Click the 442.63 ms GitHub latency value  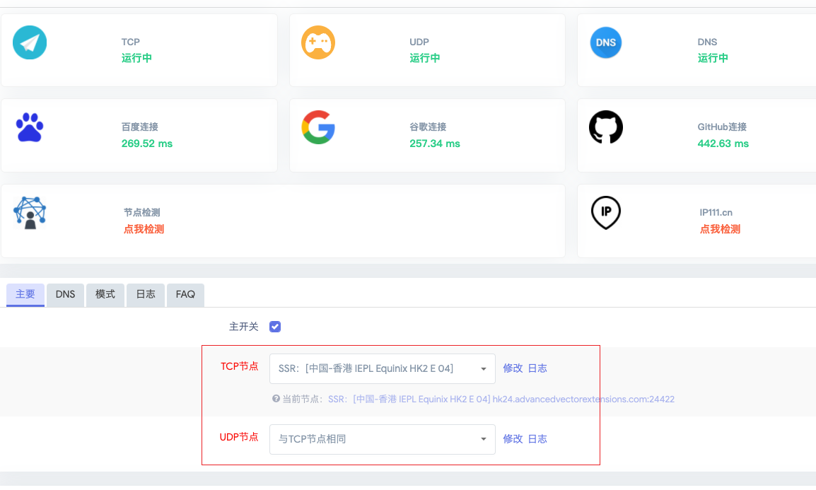(x=723, y=144)
